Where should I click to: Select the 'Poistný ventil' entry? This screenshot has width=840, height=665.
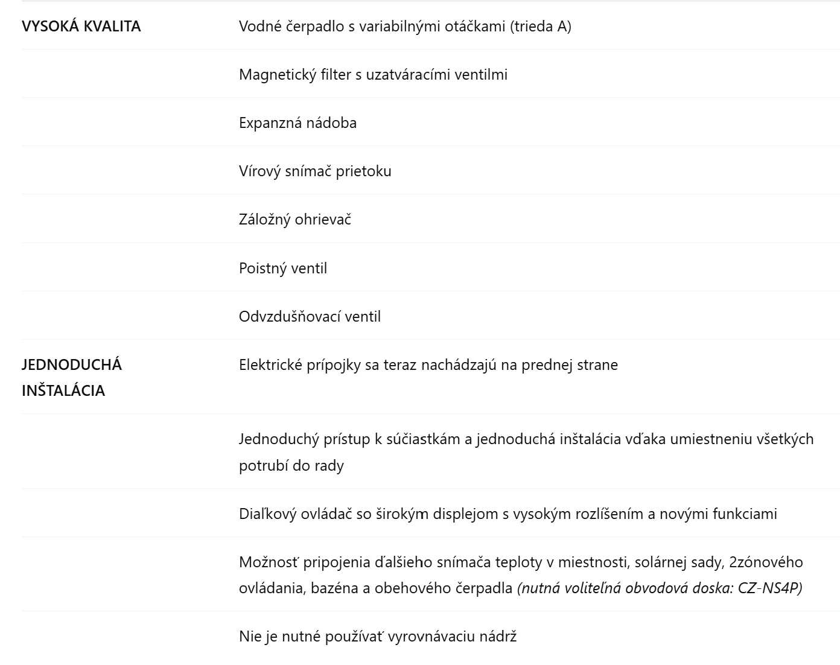[x=283, y=269]
